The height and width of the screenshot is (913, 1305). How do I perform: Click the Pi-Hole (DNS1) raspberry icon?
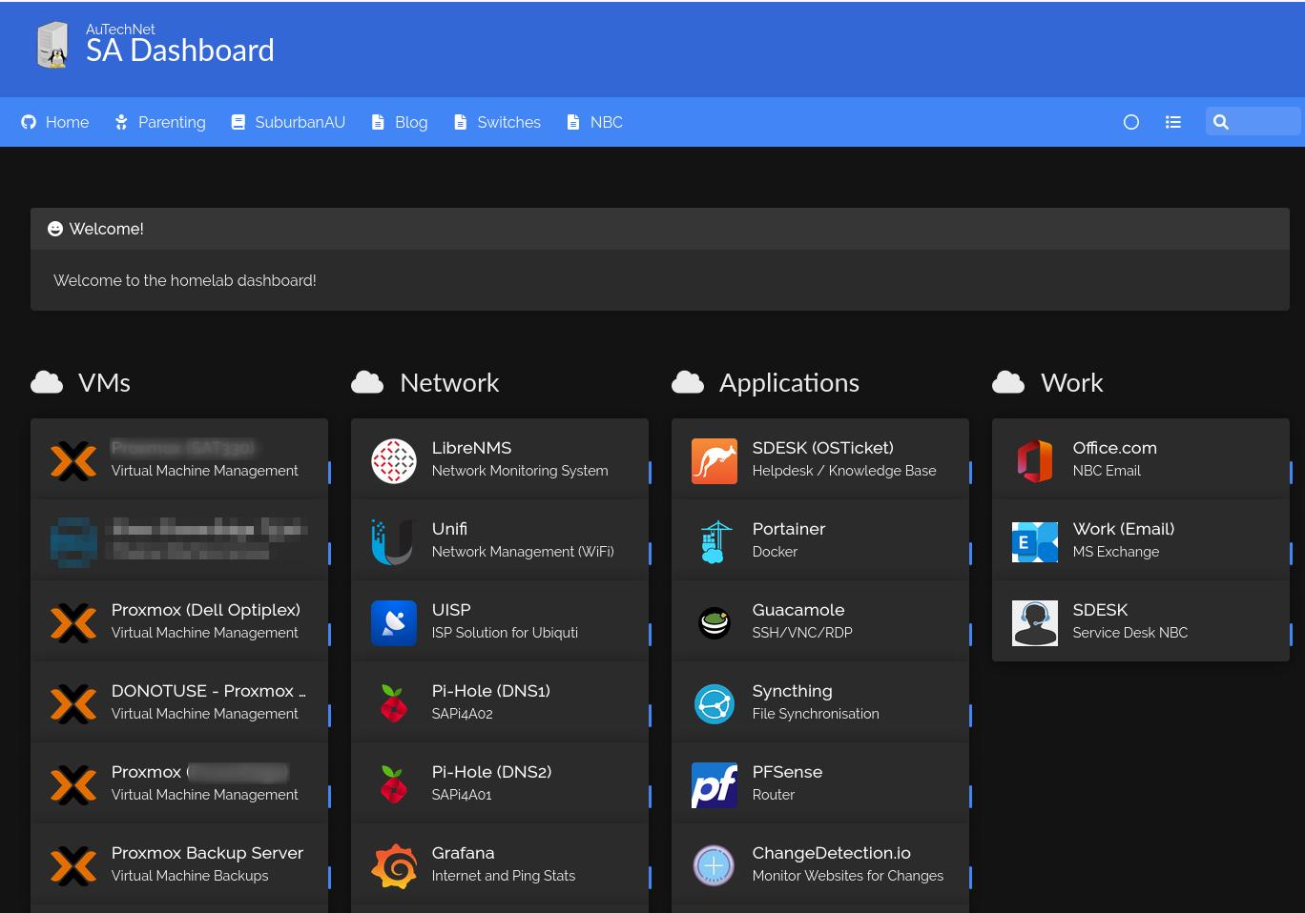tap(393, 704)
